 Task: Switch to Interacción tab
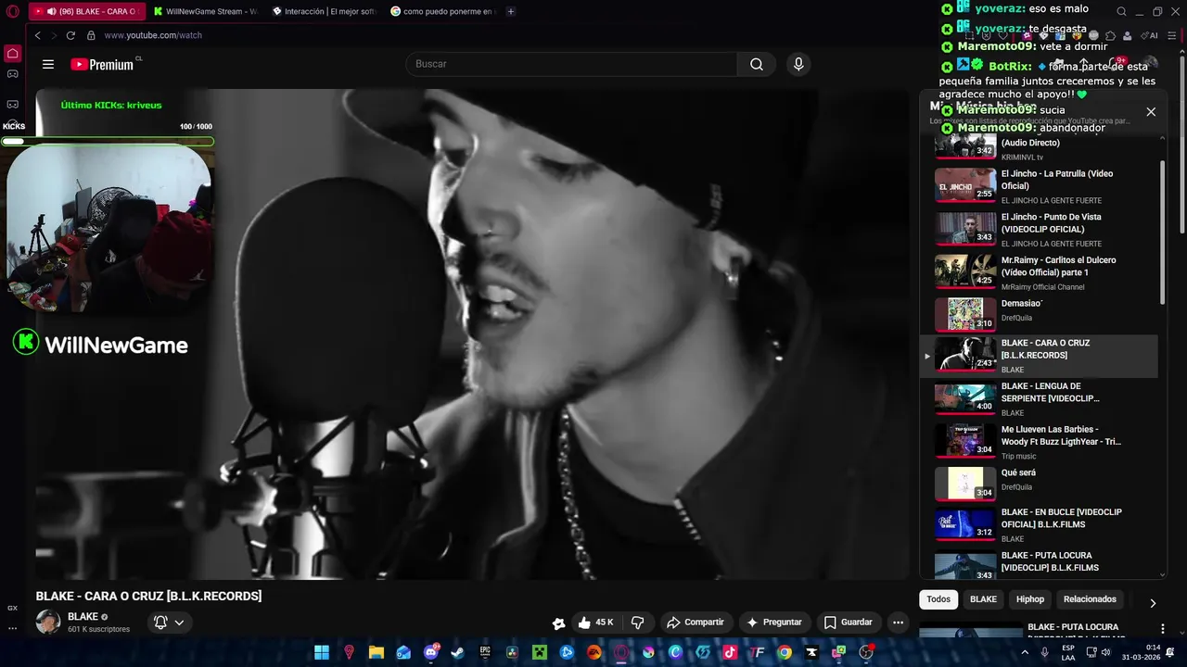[324, 11]
